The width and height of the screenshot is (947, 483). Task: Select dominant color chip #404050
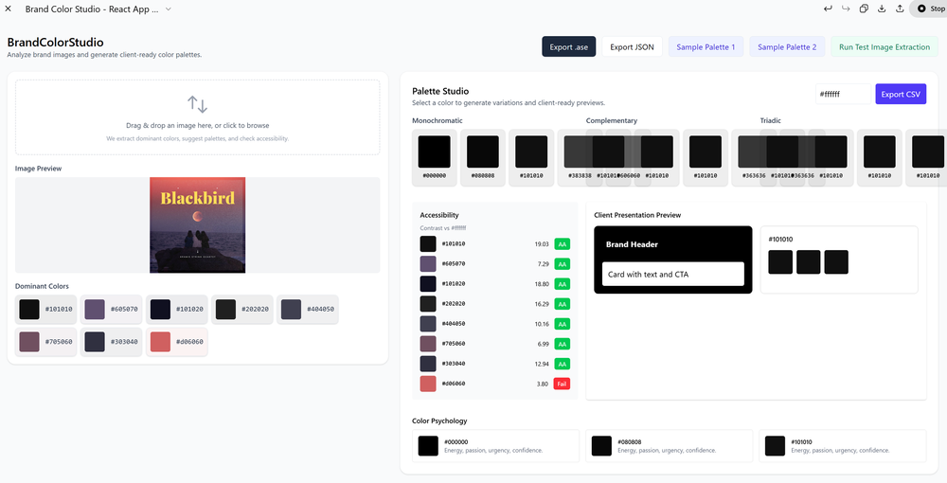tap(308, 309)
